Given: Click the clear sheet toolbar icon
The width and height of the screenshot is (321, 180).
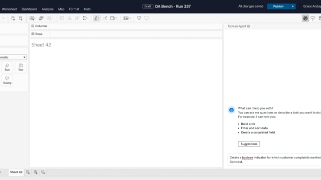Looking at the screenshot, I should click(x=49, y=18).
